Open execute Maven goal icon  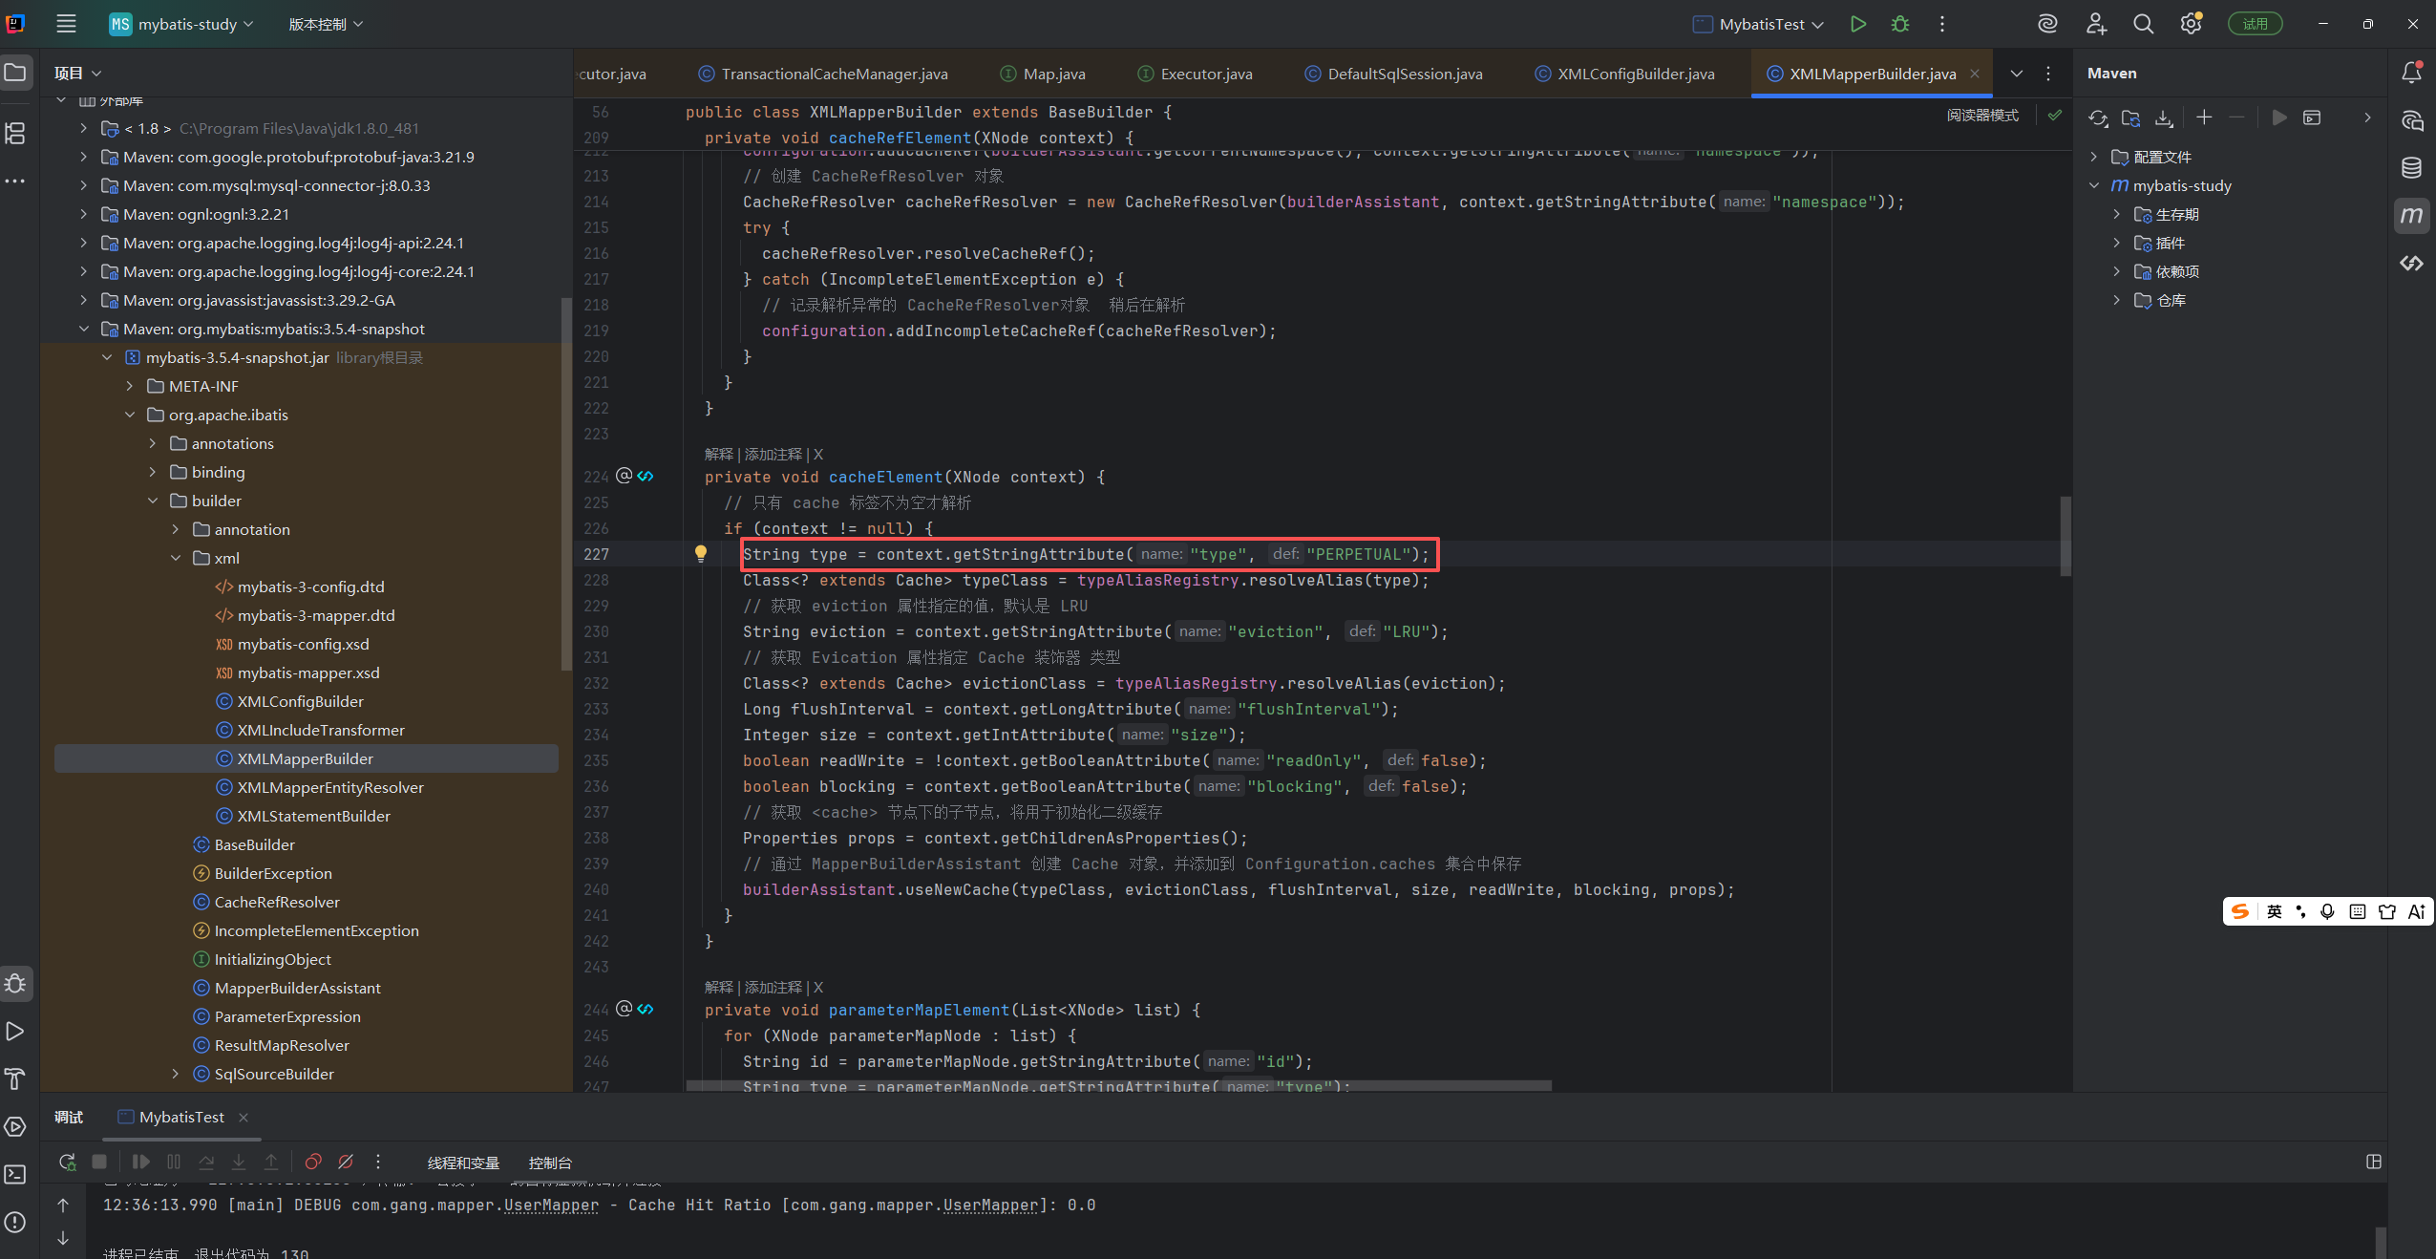tap(2312, 117)
